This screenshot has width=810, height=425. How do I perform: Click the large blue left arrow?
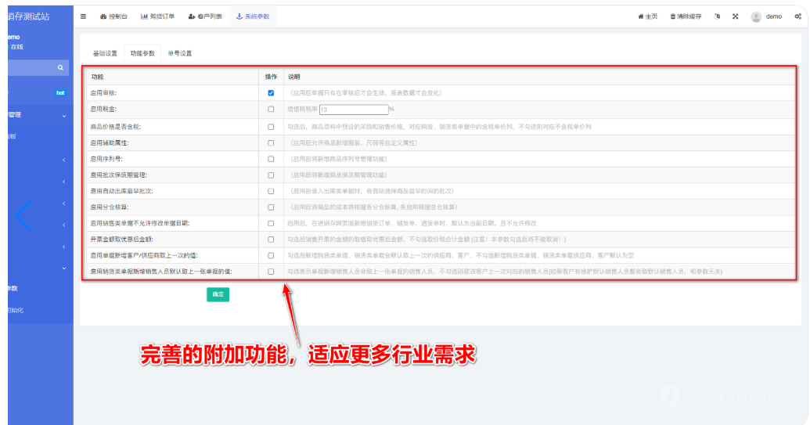click(x=23, y=215)
